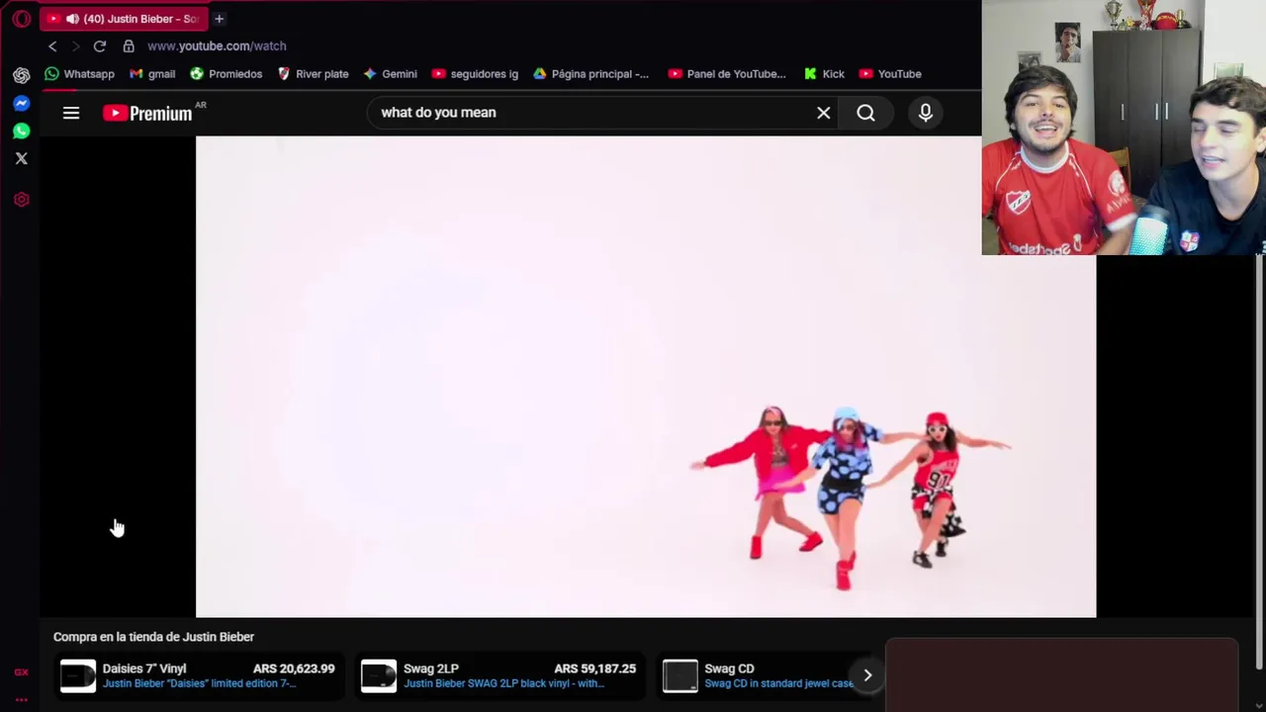Open the Whatsapp bookmark

tap(79, 74)
